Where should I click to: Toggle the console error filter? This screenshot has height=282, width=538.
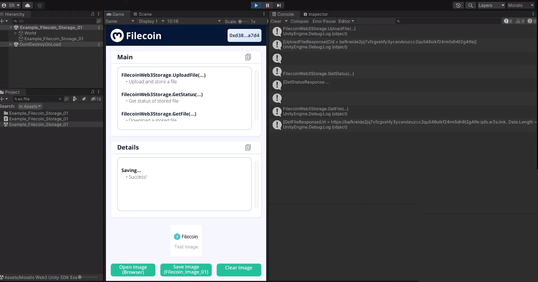coord(532,21)
